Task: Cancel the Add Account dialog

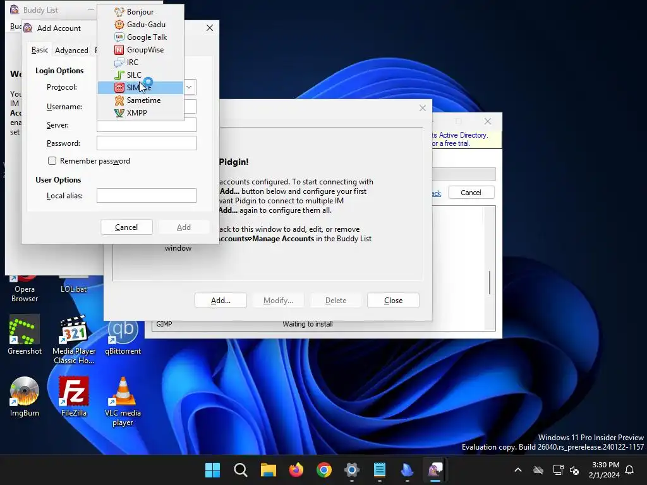Action: pos(126,227)
